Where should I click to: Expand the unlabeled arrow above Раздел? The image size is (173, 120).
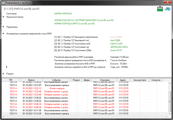click(x=7, y=67)
